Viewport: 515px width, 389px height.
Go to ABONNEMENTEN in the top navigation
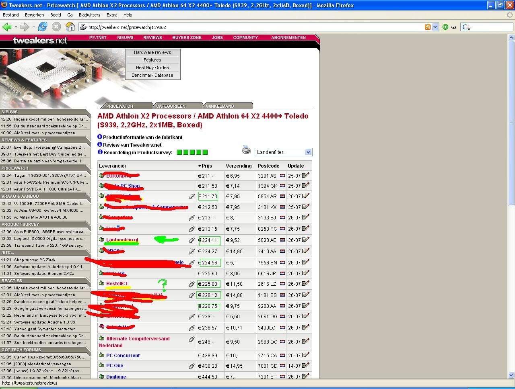click(288, 37)
